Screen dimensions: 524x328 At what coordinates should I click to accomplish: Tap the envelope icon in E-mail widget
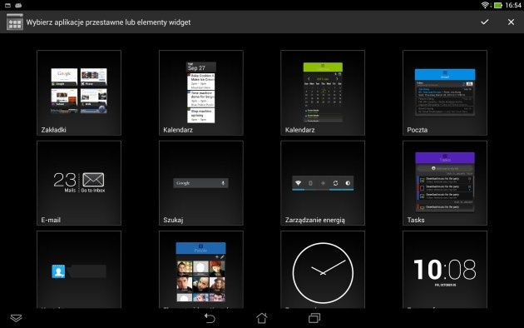(x=93, y=180)
